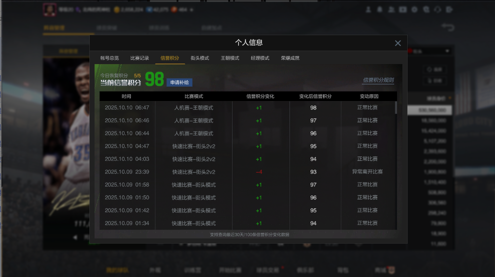Screen dimensions: 495x277
Task: Close the 个人信息 dialog
Action: (398, 43)
